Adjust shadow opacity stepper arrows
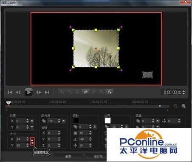Viewport: 192px width, 162px height. [x=90, y=127]
